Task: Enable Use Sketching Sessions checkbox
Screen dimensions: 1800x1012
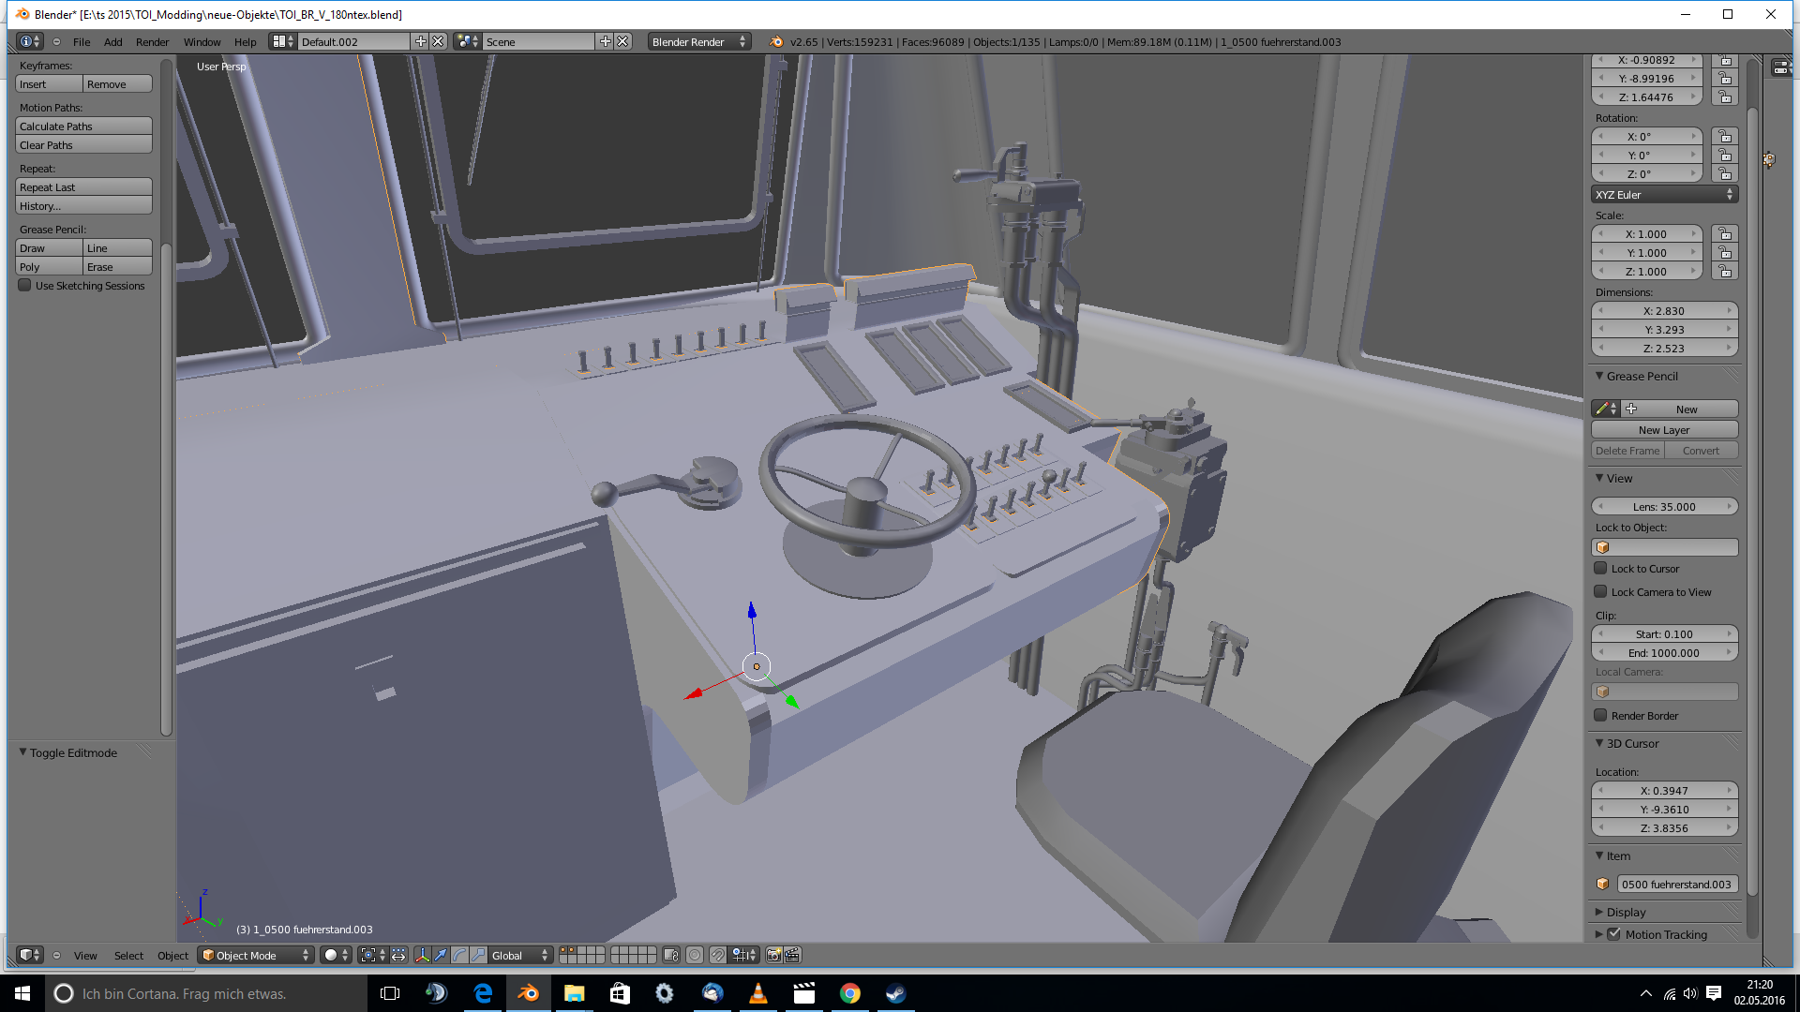Action: point(25,286)
